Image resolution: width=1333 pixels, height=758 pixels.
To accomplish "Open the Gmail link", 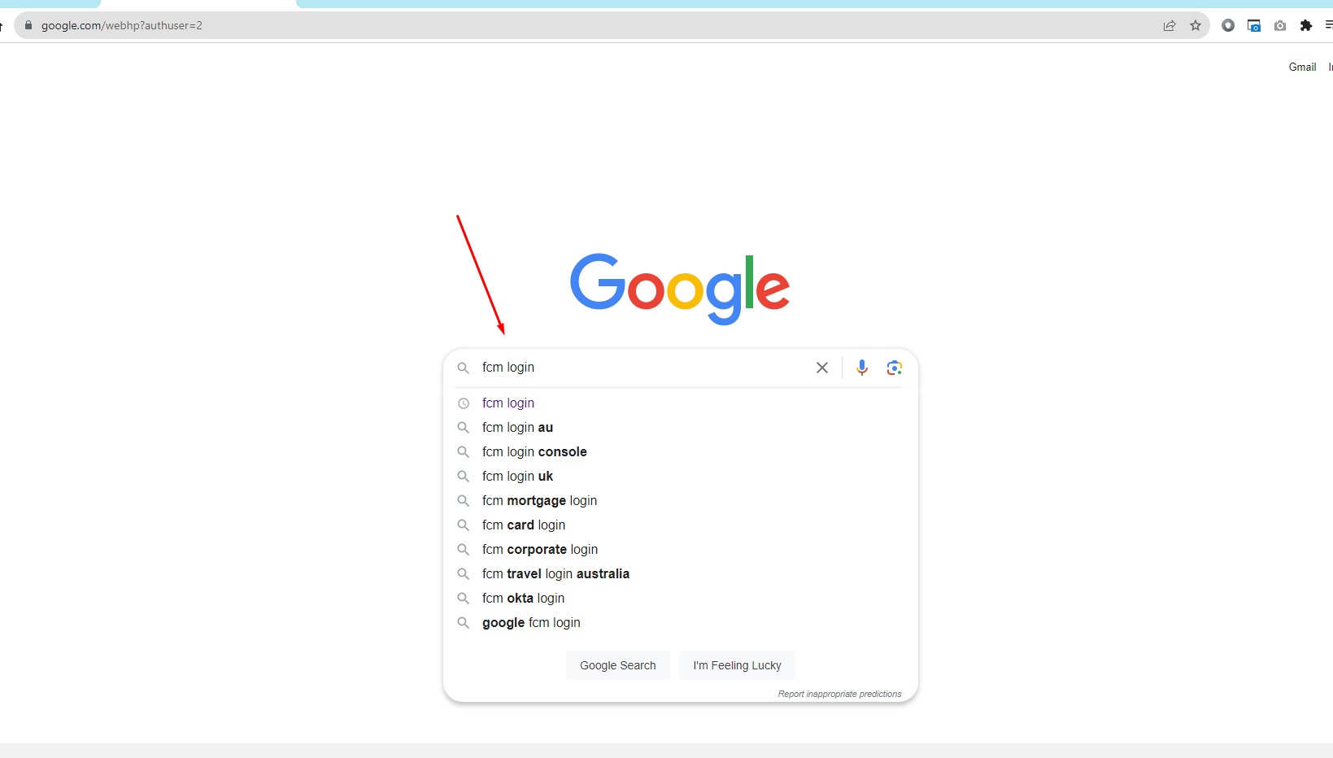I will click(1302, 67).
